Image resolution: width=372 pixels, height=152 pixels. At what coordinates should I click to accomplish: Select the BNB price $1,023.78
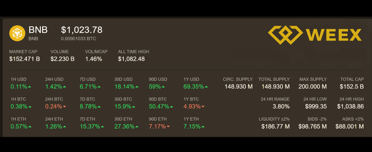click(x=82, y=30)
